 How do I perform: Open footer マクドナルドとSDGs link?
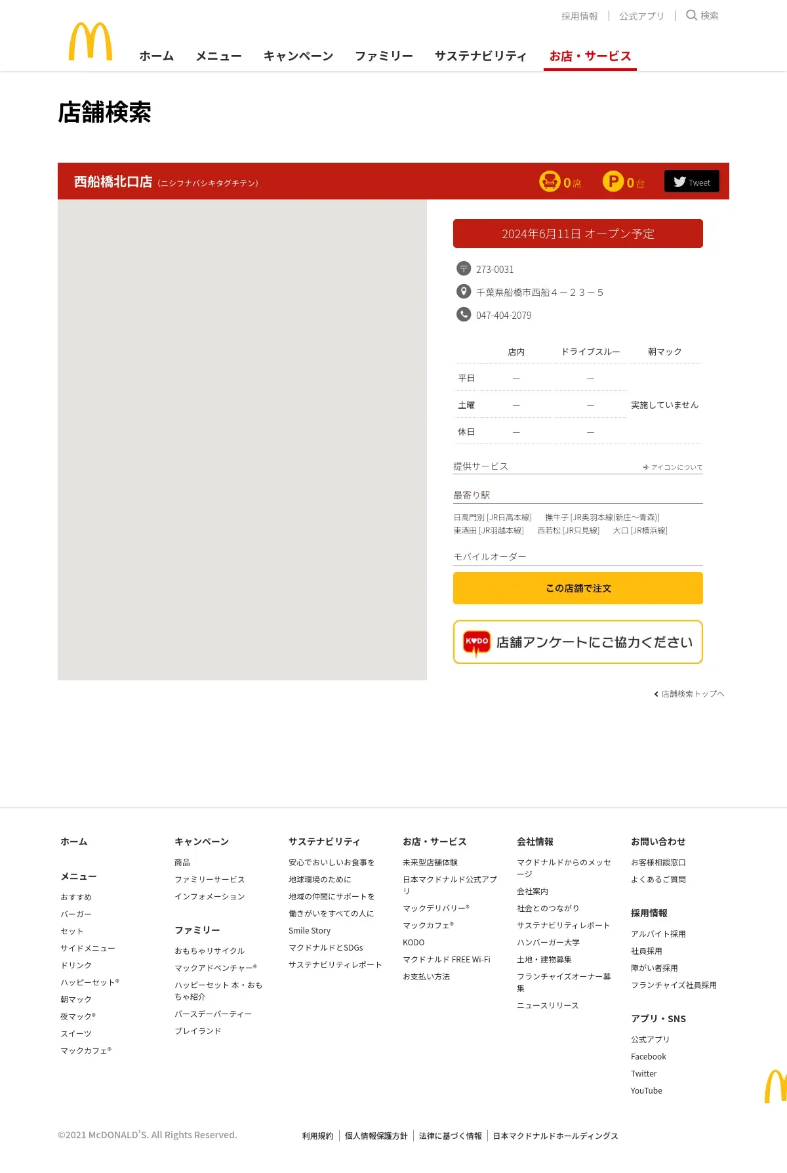[326, 947]
